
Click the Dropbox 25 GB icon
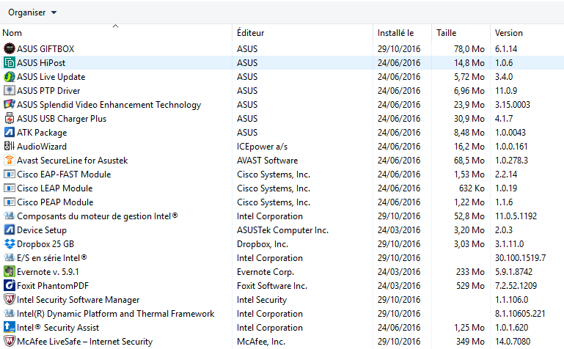[10, 244]
